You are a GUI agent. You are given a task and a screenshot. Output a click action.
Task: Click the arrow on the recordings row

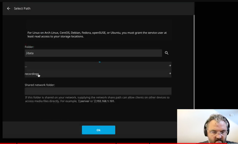(x=170, y=73)
